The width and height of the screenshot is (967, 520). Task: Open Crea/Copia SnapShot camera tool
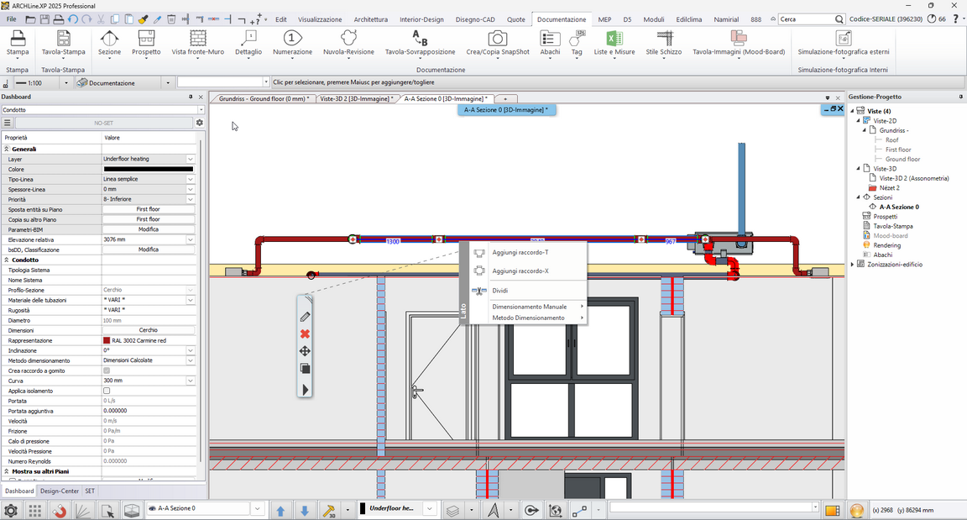pyautogui.click(x=497, y=43)
